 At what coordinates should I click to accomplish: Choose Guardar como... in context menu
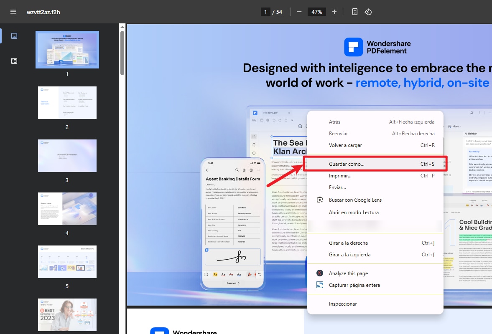[375, 164]
